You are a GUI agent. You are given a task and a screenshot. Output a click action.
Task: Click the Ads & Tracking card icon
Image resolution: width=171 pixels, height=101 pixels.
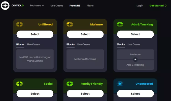(120, 24)
